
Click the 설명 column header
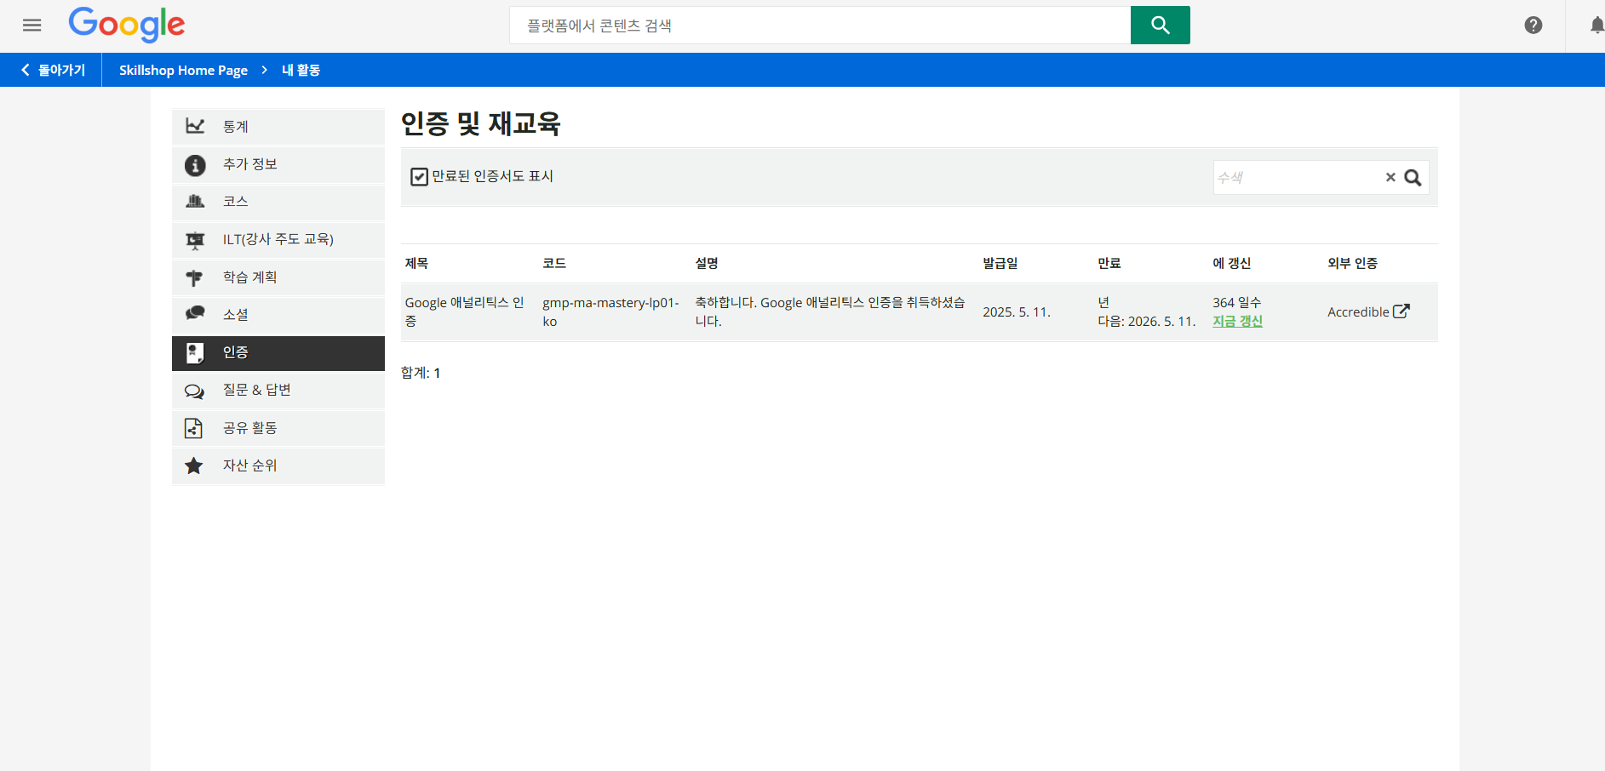[x=707, y=263]
